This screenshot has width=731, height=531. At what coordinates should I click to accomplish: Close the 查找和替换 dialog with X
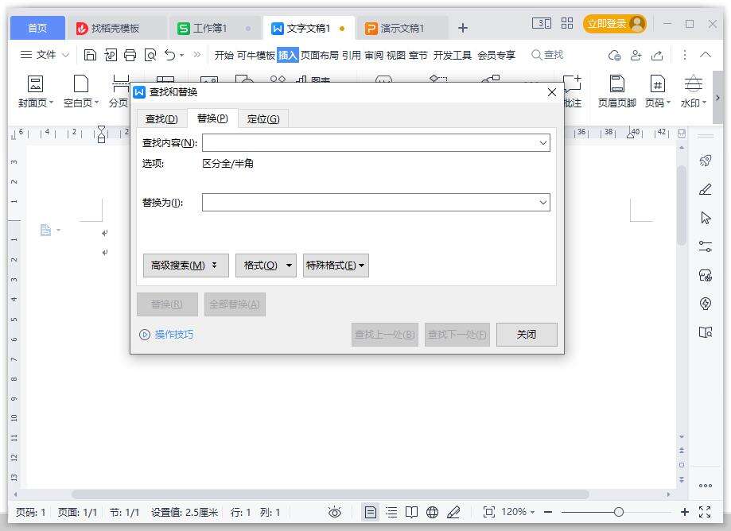click(551, 92)
